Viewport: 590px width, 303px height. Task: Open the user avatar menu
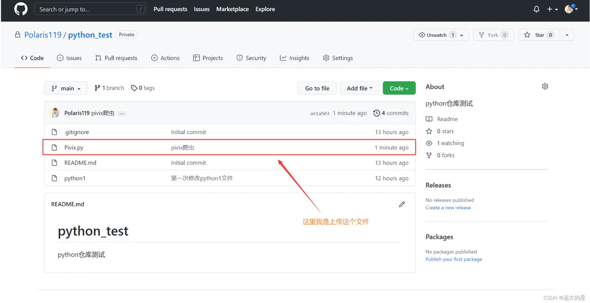coord(571,9)
